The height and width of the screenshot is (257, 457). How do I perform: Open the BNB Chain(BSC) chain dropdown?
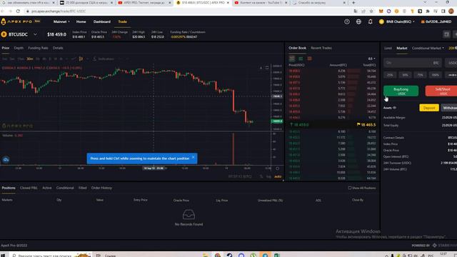(x=397, y=21)
